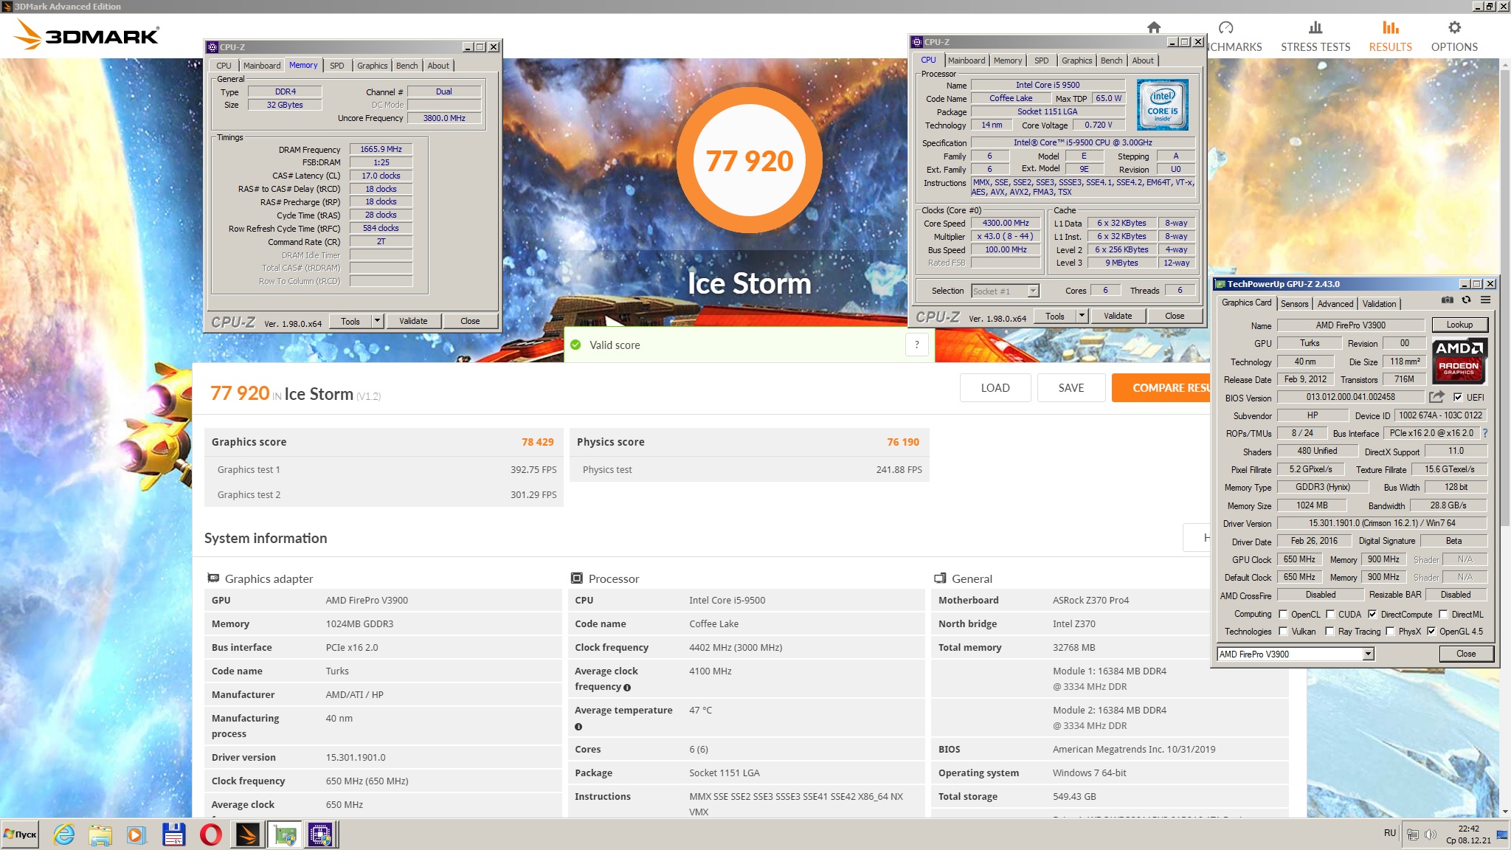Open the Socket #1 selection dropdown
Image resolution: width=1511 pixels, height=850 pixels.
point(1033,291)
